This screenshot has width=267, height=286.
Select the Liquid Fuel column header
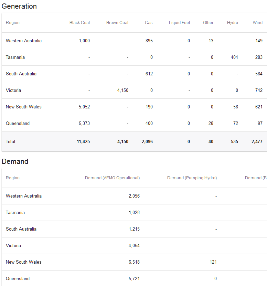coord(179,23)
